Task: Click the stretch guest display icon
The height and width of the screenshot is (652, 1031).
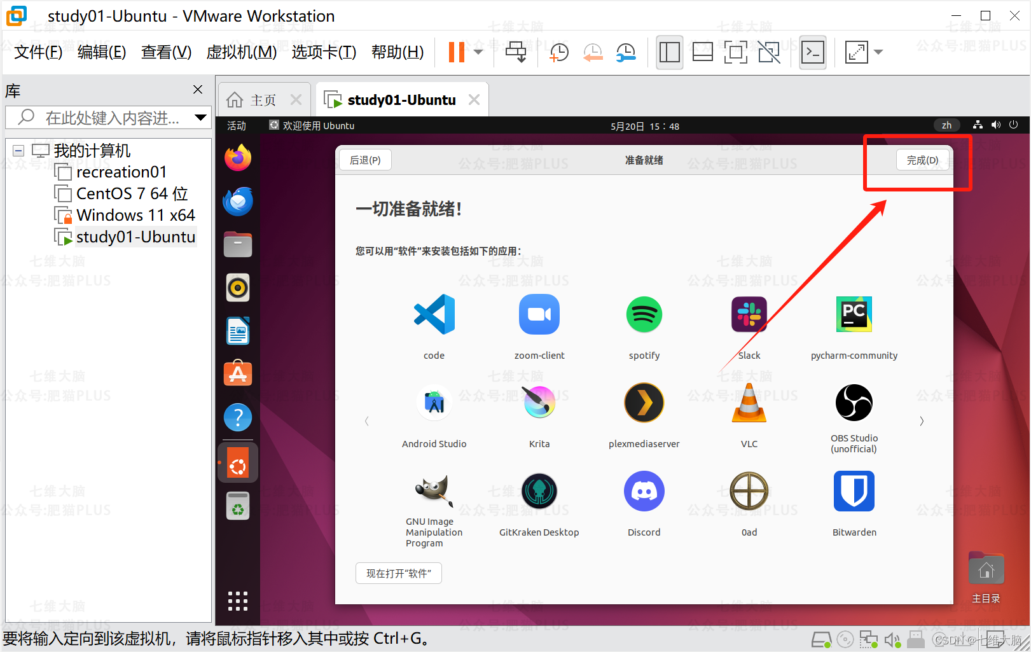Action: click(856, 52)
